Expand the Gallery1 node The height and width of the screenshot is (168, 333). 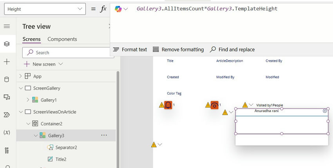tap(28, 100)
